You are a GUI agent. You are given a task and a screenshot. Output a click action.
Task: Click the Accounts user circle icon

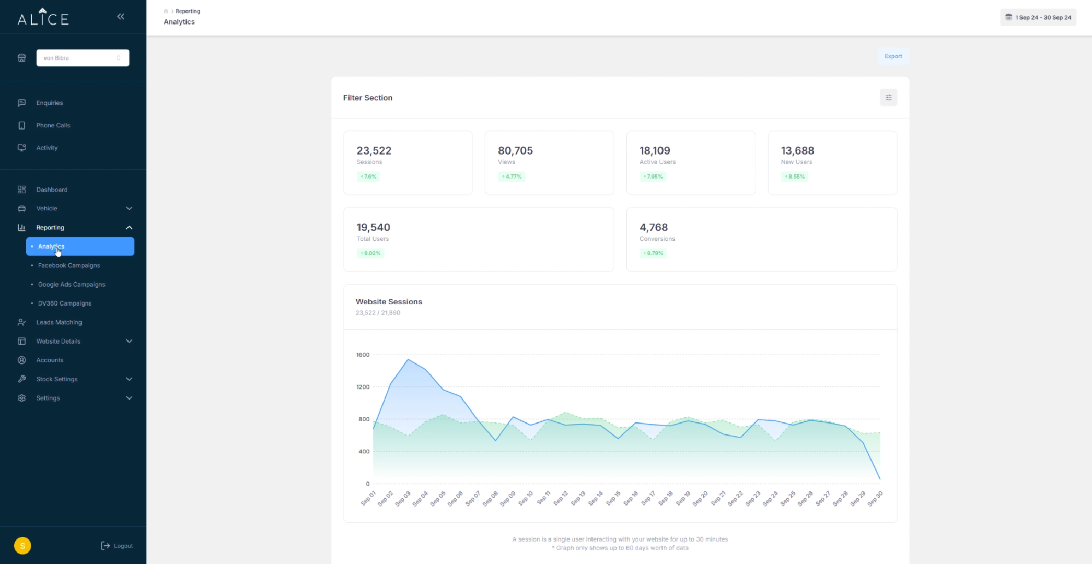click(21, 360)
